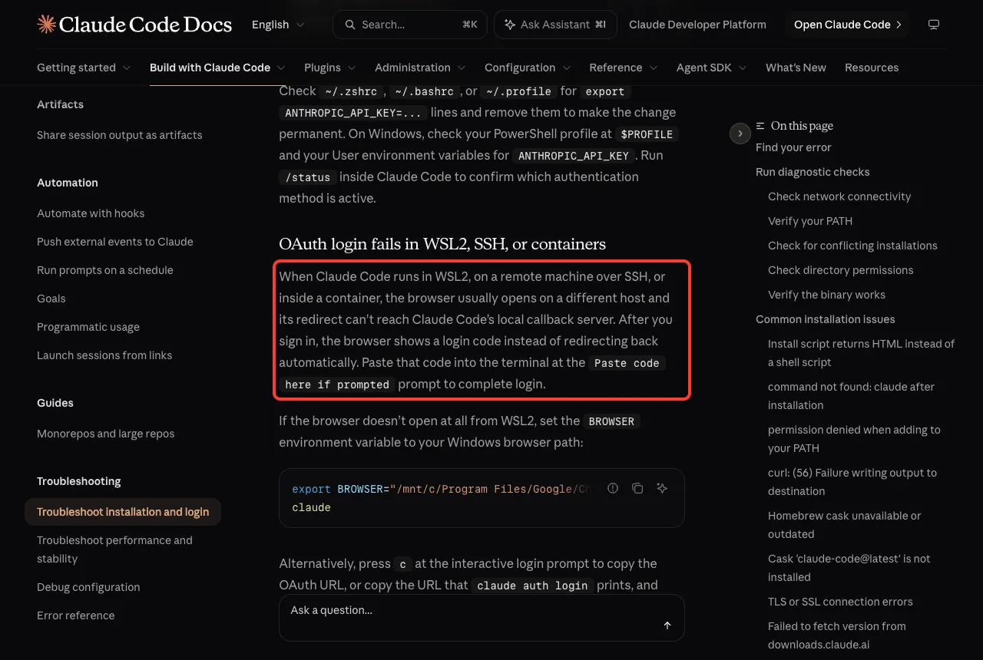
Task: Toggle the theme monitor icon
Action: click(934, 25)
